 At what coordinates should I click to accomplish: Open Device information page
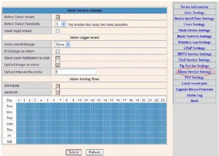point(194,7)
